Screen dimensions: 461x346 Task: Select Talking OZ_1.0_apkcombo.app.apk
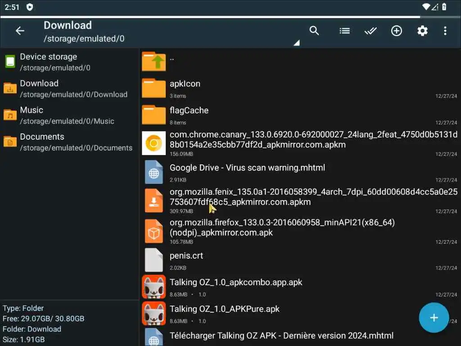[x=300, y=287]
